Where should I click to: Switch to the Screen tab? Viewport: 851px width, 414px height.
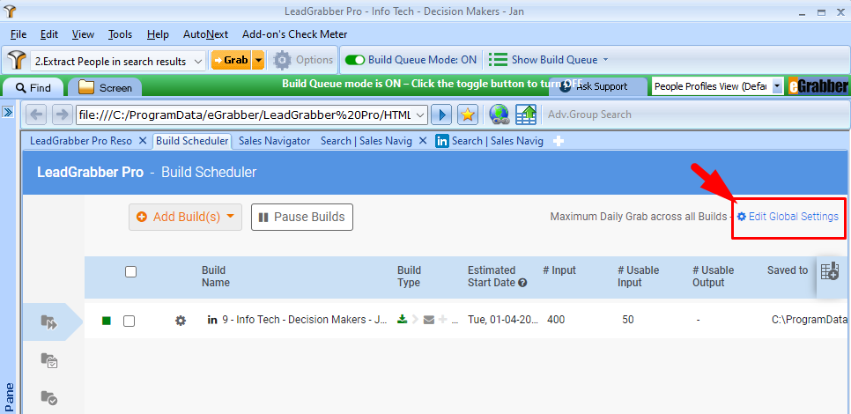105,87
